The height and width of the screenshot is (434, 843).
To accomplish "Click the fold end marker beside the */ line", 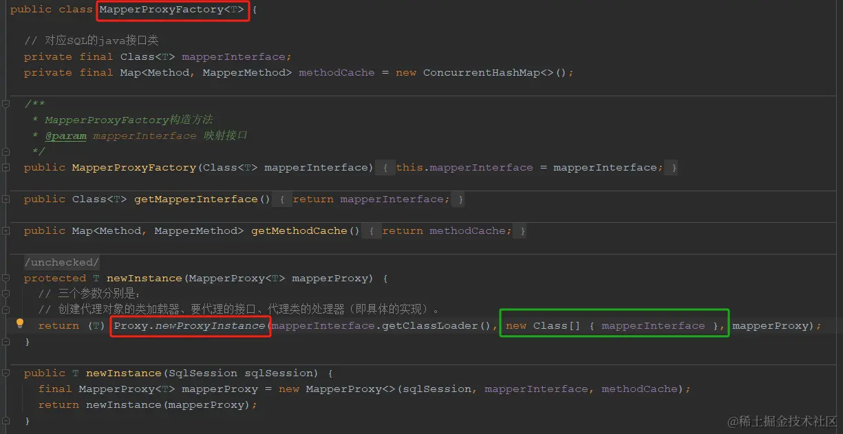I will coord(6,151).
